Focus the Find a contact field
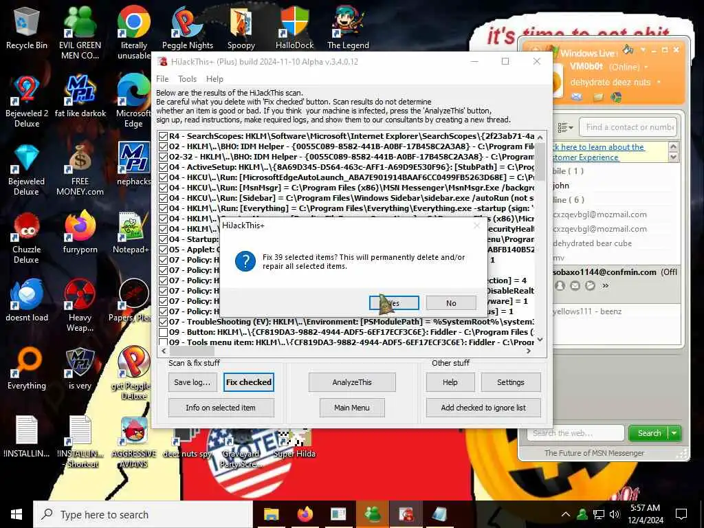Image resolution: width=704 pixels, height=528 pixels. tap(628, 127)
